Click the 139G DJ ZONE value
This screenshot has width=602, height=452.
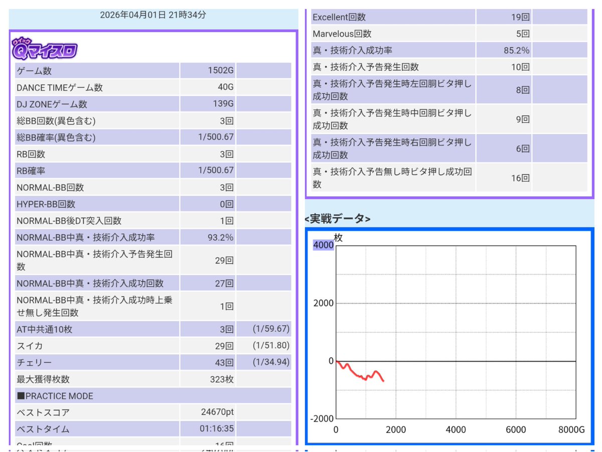(224, 104)
